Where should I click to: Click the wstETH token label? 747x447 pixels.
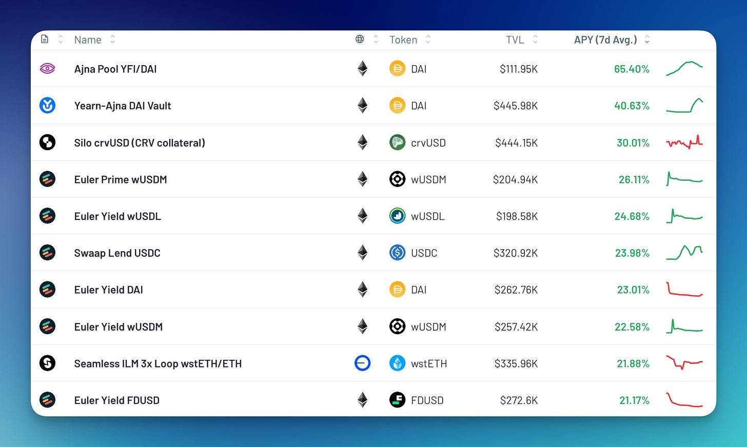(x=429, y=363)
